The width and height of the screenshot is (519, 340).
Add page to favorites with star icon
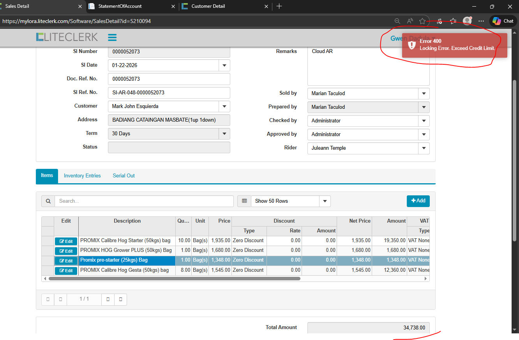pyautogui.click(x=422, y=21)
